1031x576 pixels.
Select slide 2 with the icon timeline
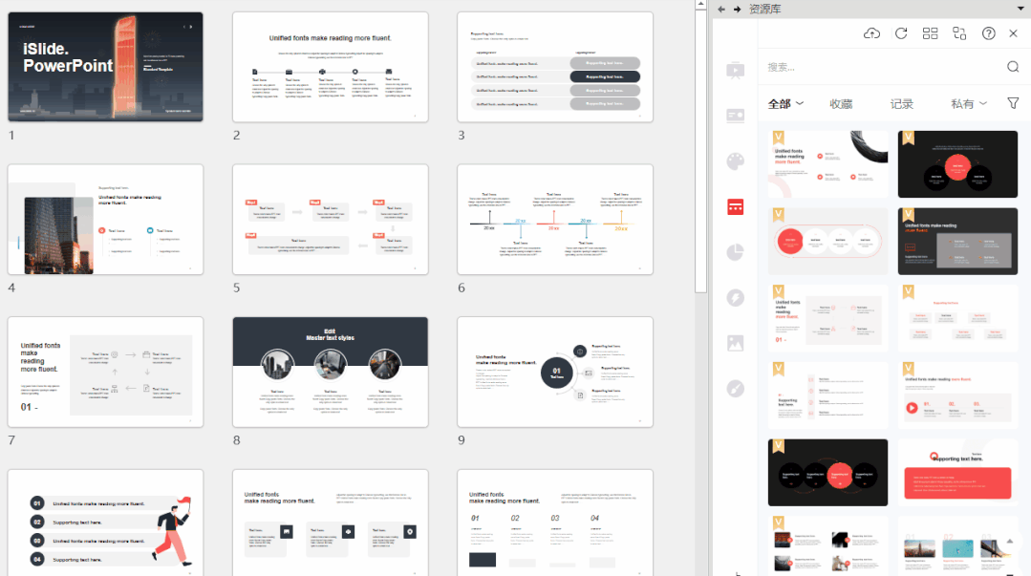tap(330, 67)
